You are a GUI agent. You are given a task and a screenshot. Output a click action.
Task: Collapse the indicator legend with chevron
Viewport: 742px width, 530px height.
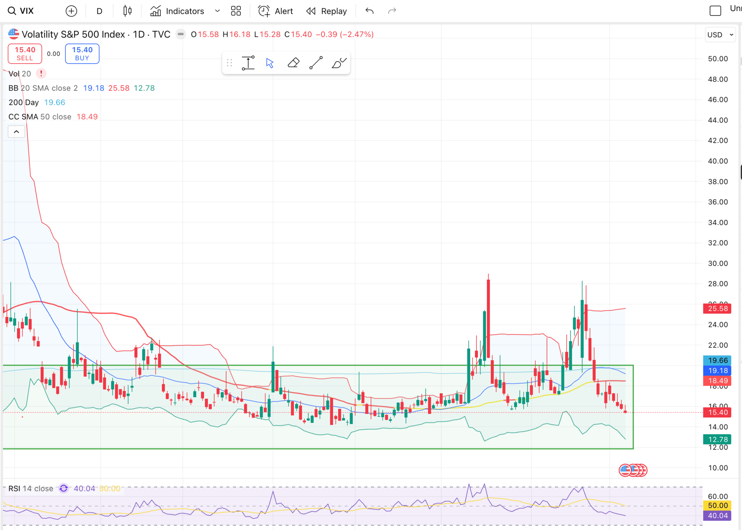pyautogui.click(x=16, y=132)
